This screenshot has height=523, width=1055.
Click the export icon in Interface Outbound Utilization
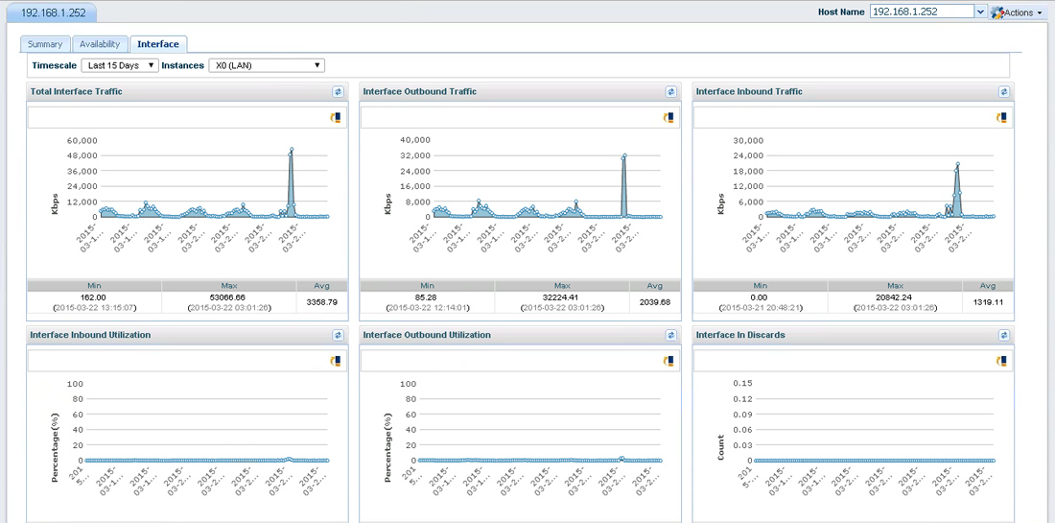pyautogui.click(x=668, y=361)
